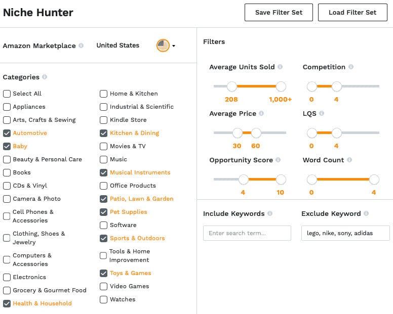Click info icon next to Competition
This screenshot has width=393, height=314.
click(x=351, y=67)
